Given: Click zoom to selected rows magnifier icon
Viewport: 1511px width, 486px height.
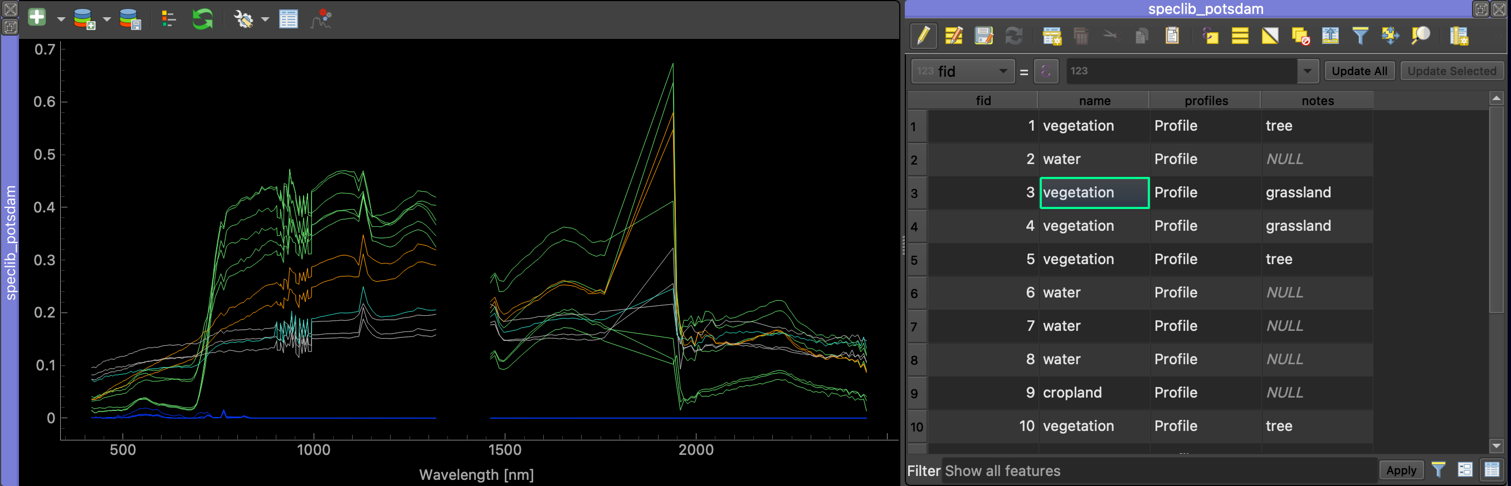Looking at the screenshot, I should click(1420, 36).
